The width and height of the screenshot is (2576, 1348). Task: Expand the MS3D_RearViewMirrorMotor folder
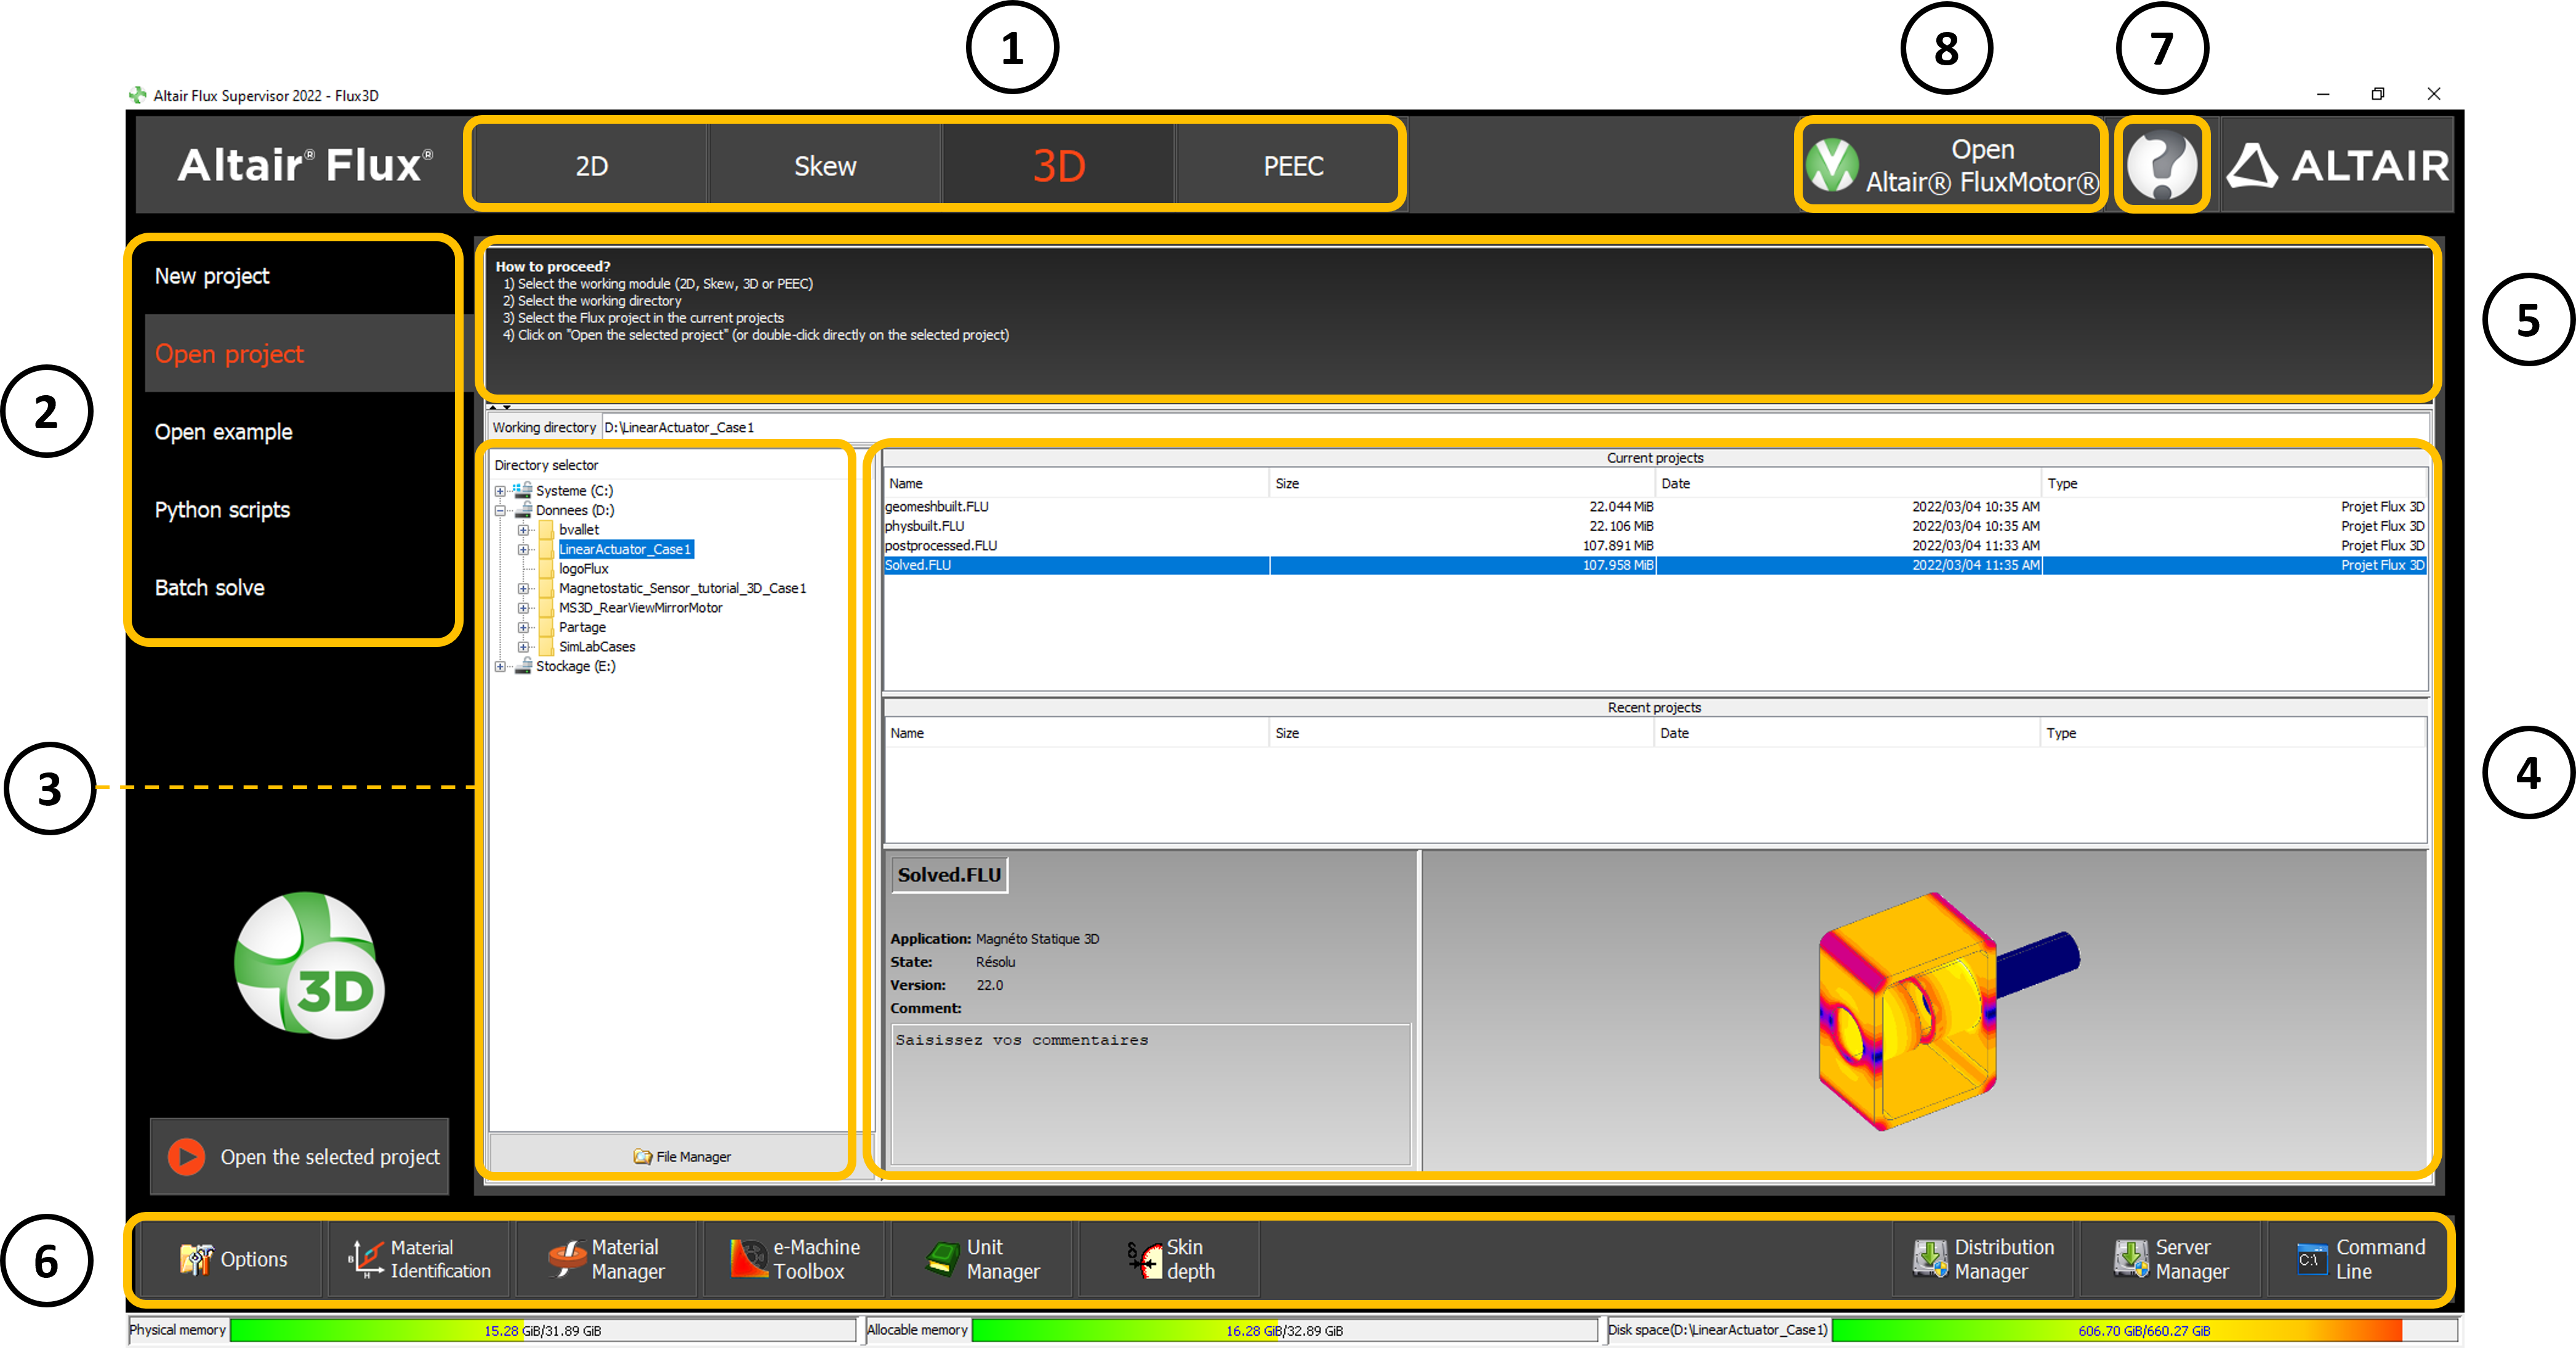pos(523,608)
